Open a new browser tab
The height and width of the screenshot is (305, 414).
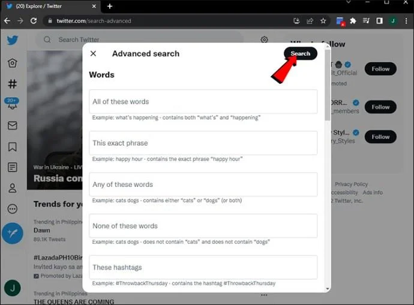click(110, 6)
